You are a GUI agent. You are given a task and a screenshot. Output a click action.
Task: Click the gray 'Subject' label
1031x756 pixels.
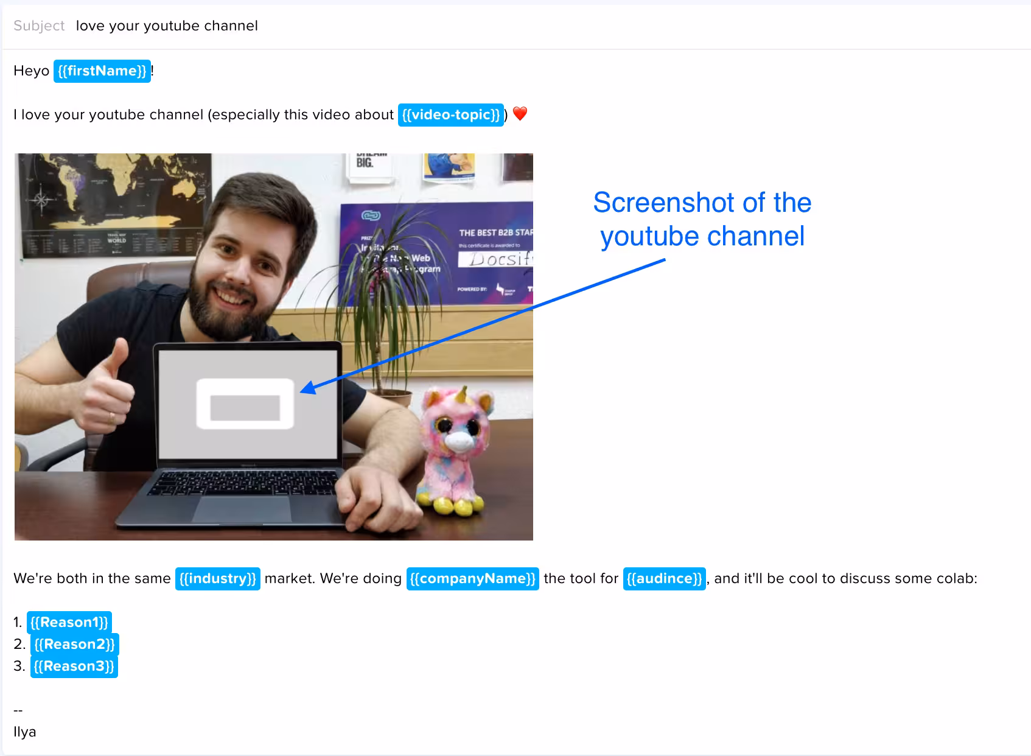tap(39, 26)
